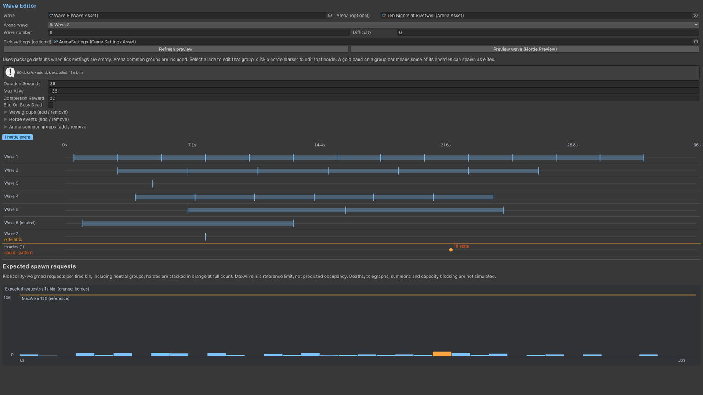Open object picker for Tick settings field

point(696,42)
